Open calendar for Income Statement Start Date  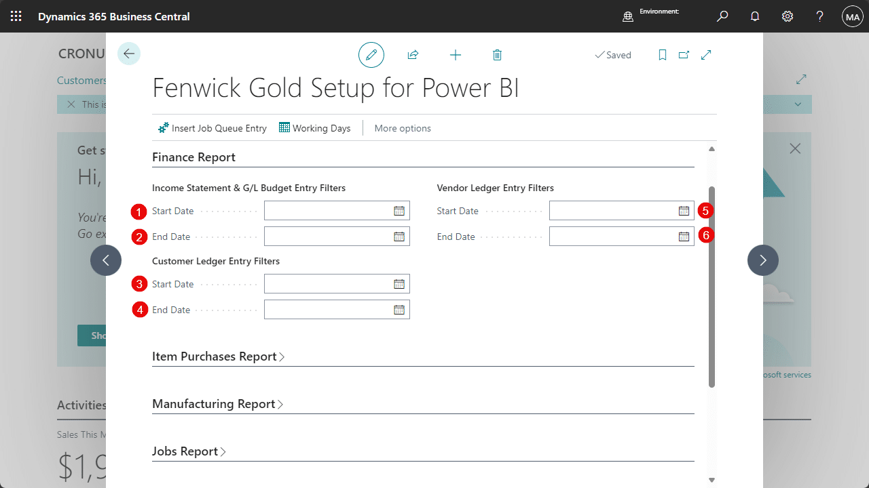pyautogui.click(x=399, y=211)
